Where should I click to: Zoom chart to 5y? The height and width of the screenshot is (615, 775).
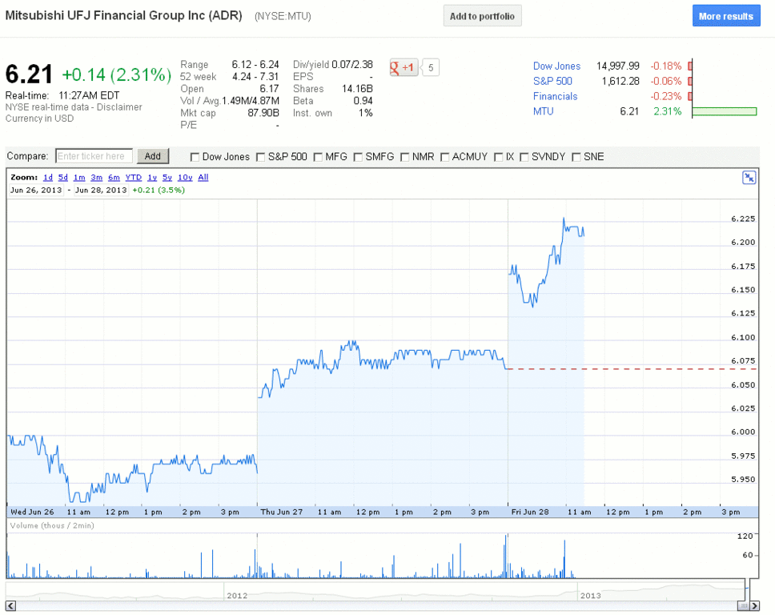(x=167, y=178)
